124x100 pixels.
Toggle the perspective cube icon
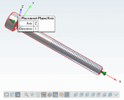click(x=67, y=95)
